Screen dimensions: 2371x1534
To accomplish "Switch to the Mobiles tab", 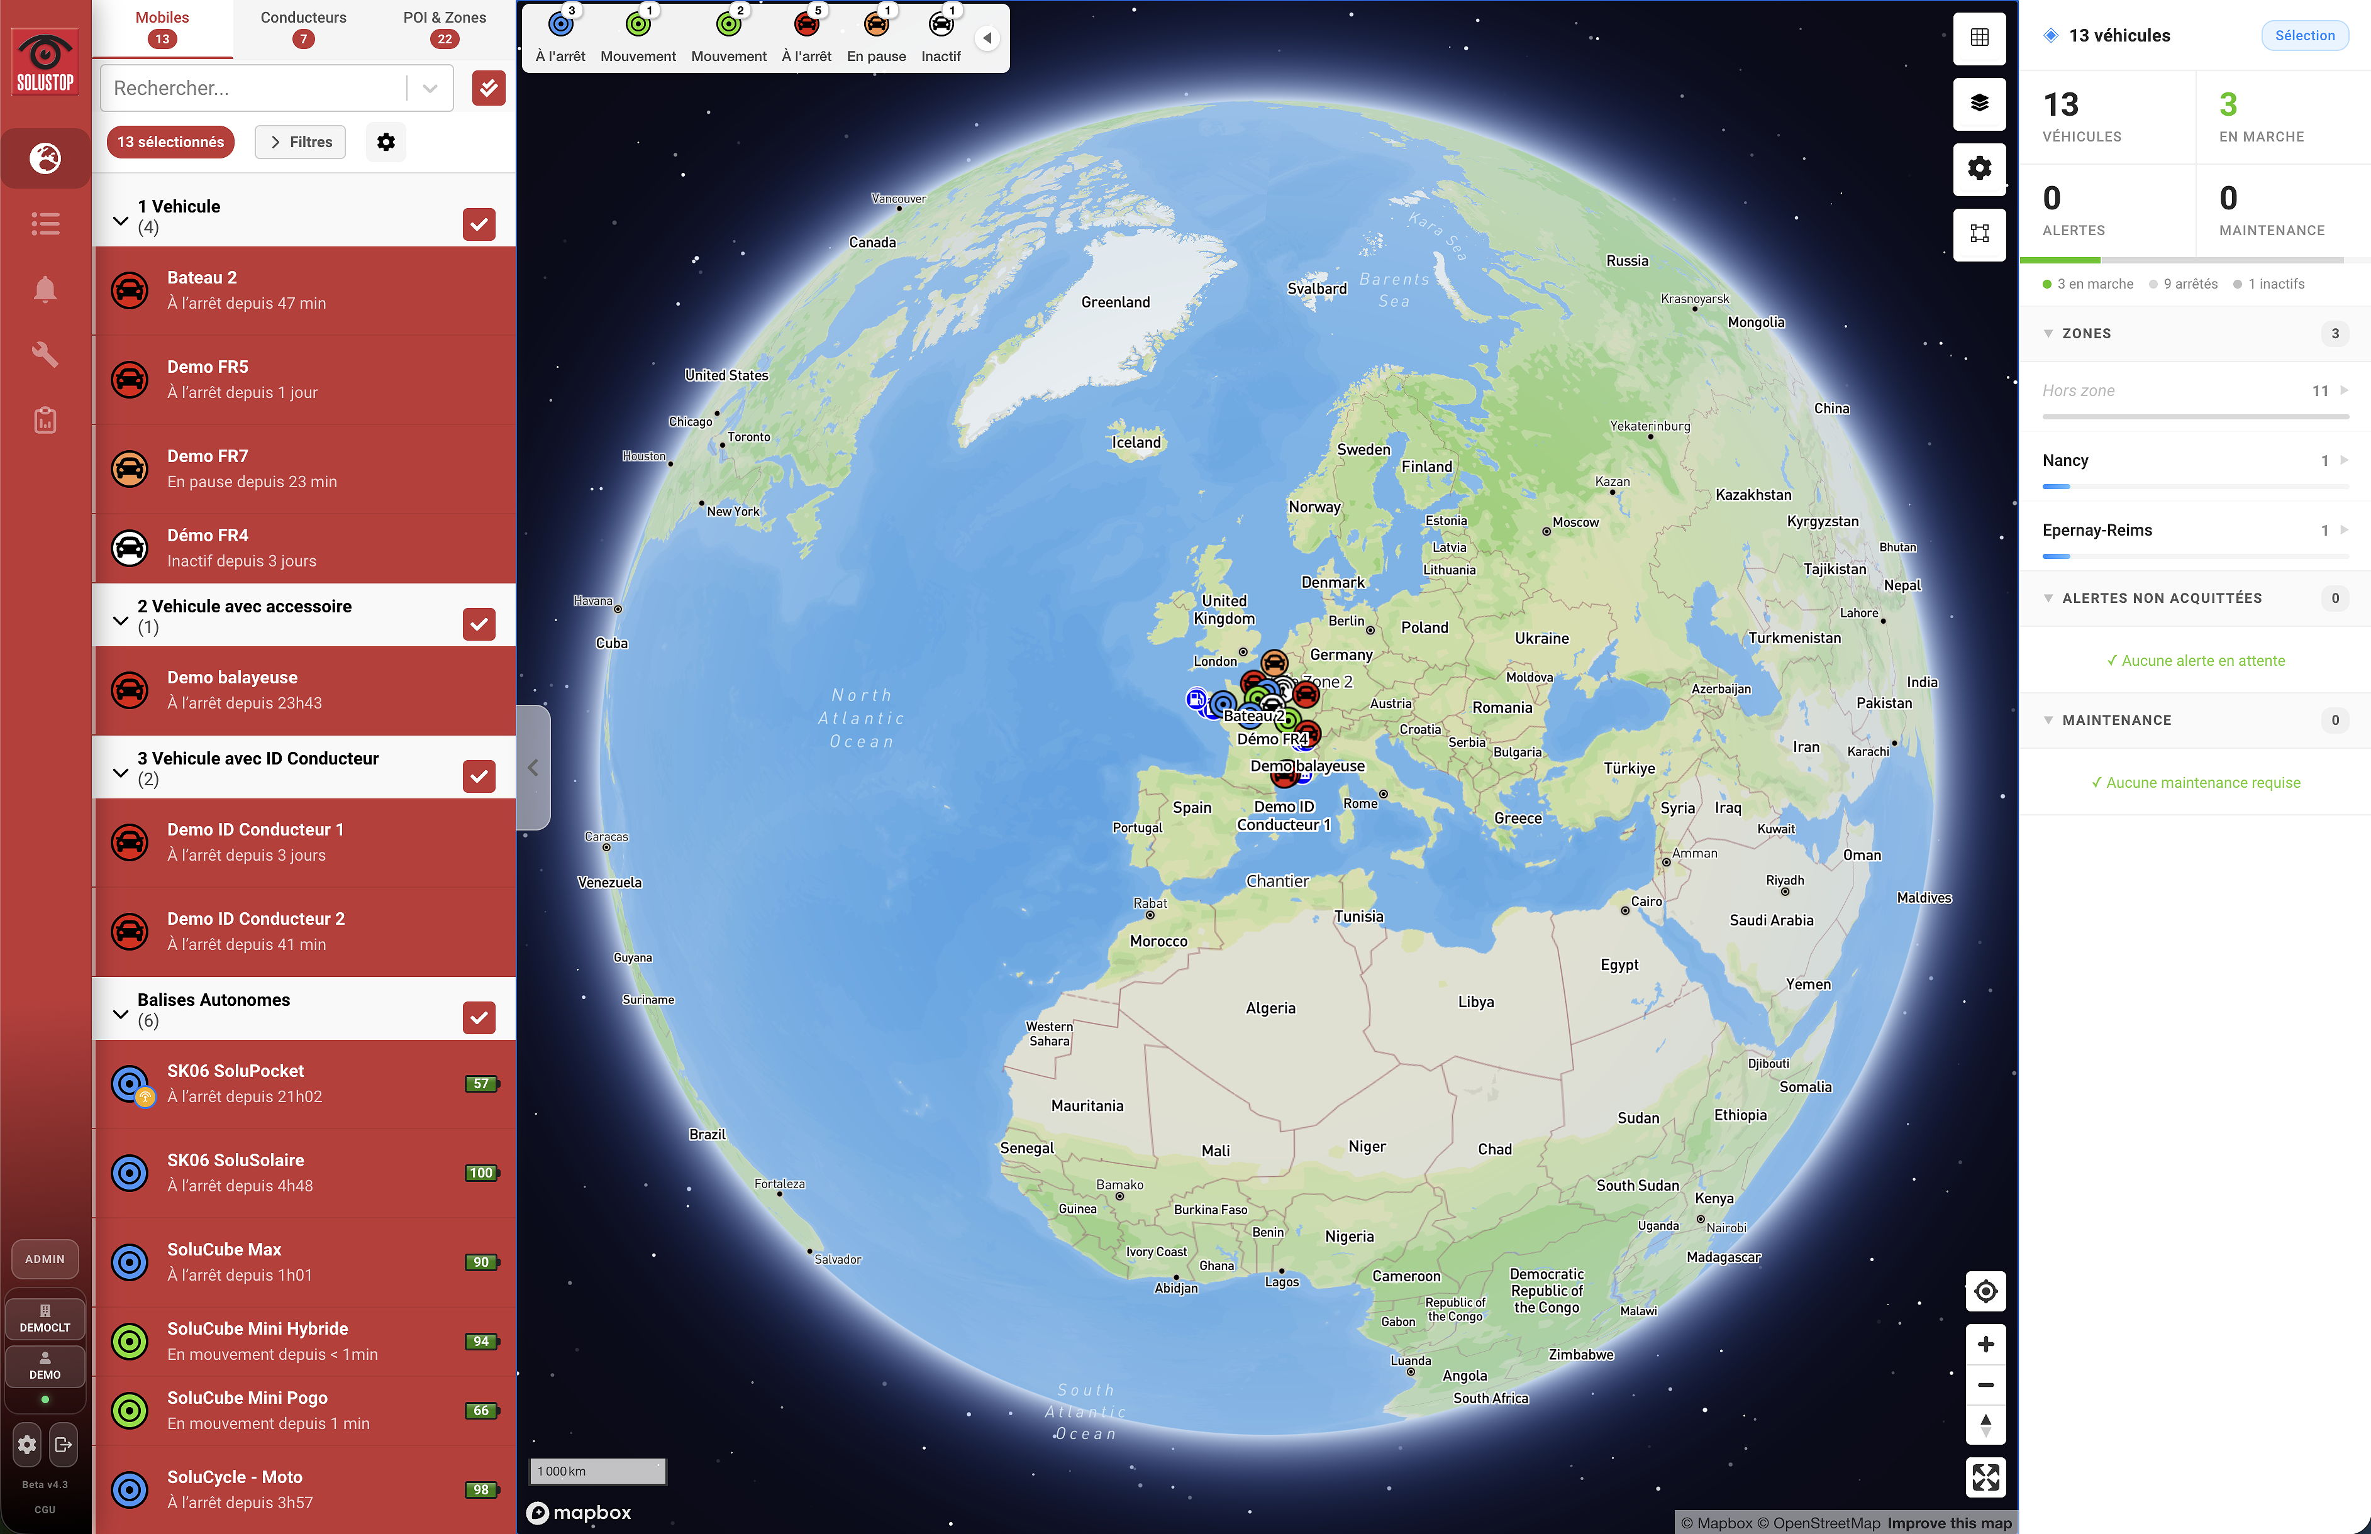I will click(x=162, y=28).
